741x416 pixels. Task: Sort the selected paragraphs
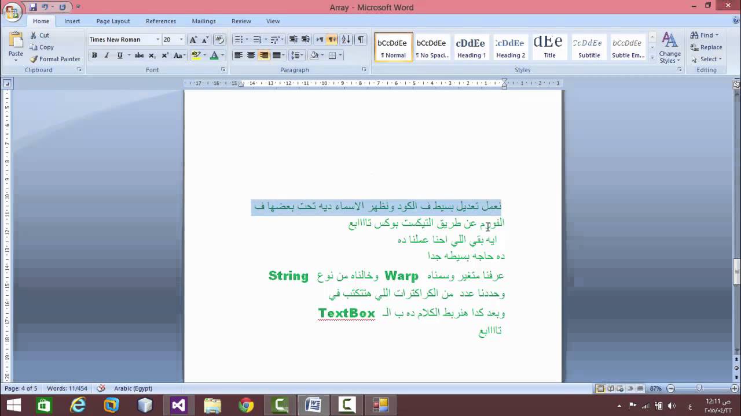(x=346, y=40)
